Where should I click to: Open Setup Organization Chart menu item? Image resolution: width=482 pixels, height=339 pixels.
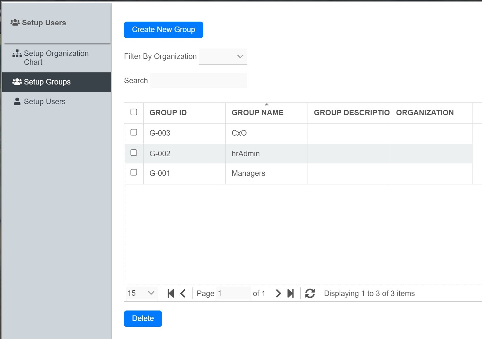pyautogui.click(x=56, y=58)
